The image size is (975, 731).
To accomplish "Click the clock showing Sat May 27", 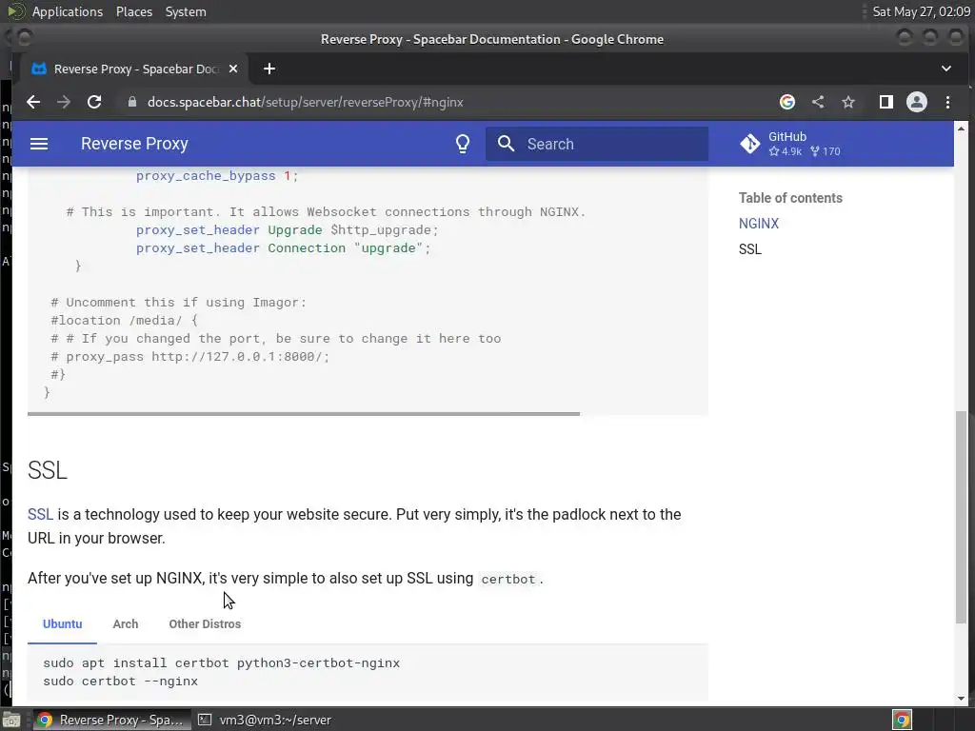I will click(921, 11).
